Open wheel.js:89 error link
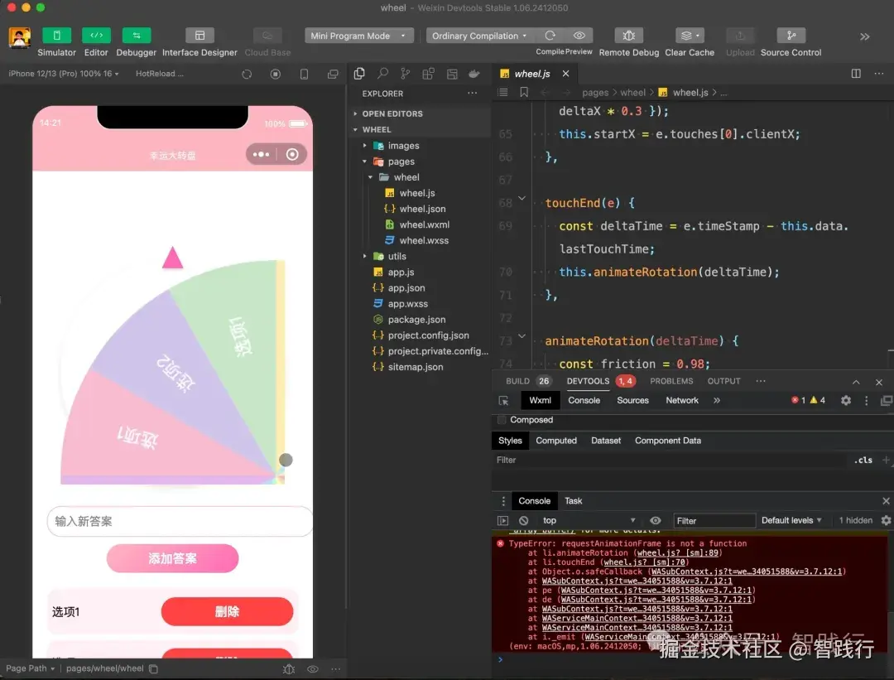 tap(678, 552)
